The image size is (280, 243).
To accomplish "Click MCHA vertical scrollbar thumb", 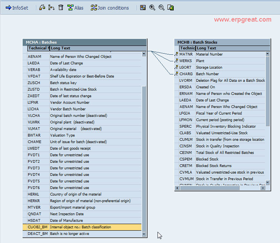I will click(x=144, y=159).
